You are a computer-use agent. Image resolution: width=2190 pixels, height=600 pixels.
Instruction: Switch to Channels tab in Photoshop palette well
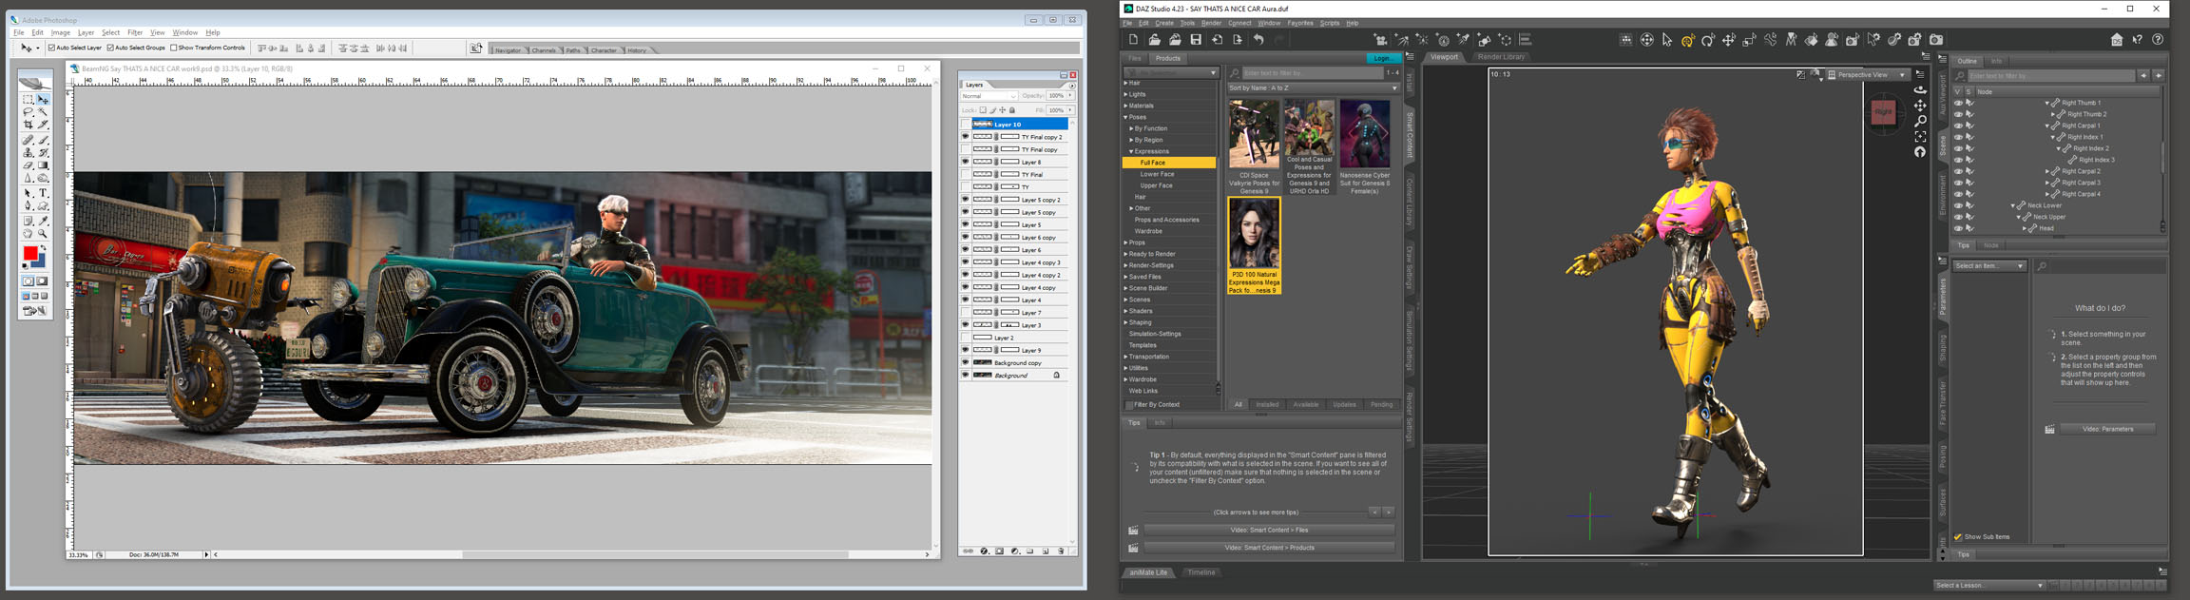point(544,50)
